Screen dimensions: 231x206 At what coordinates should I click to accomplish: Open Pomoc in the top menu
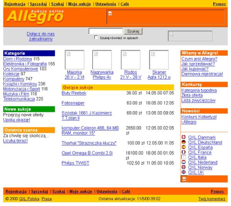pyautogui.click(x=219, y=4)
